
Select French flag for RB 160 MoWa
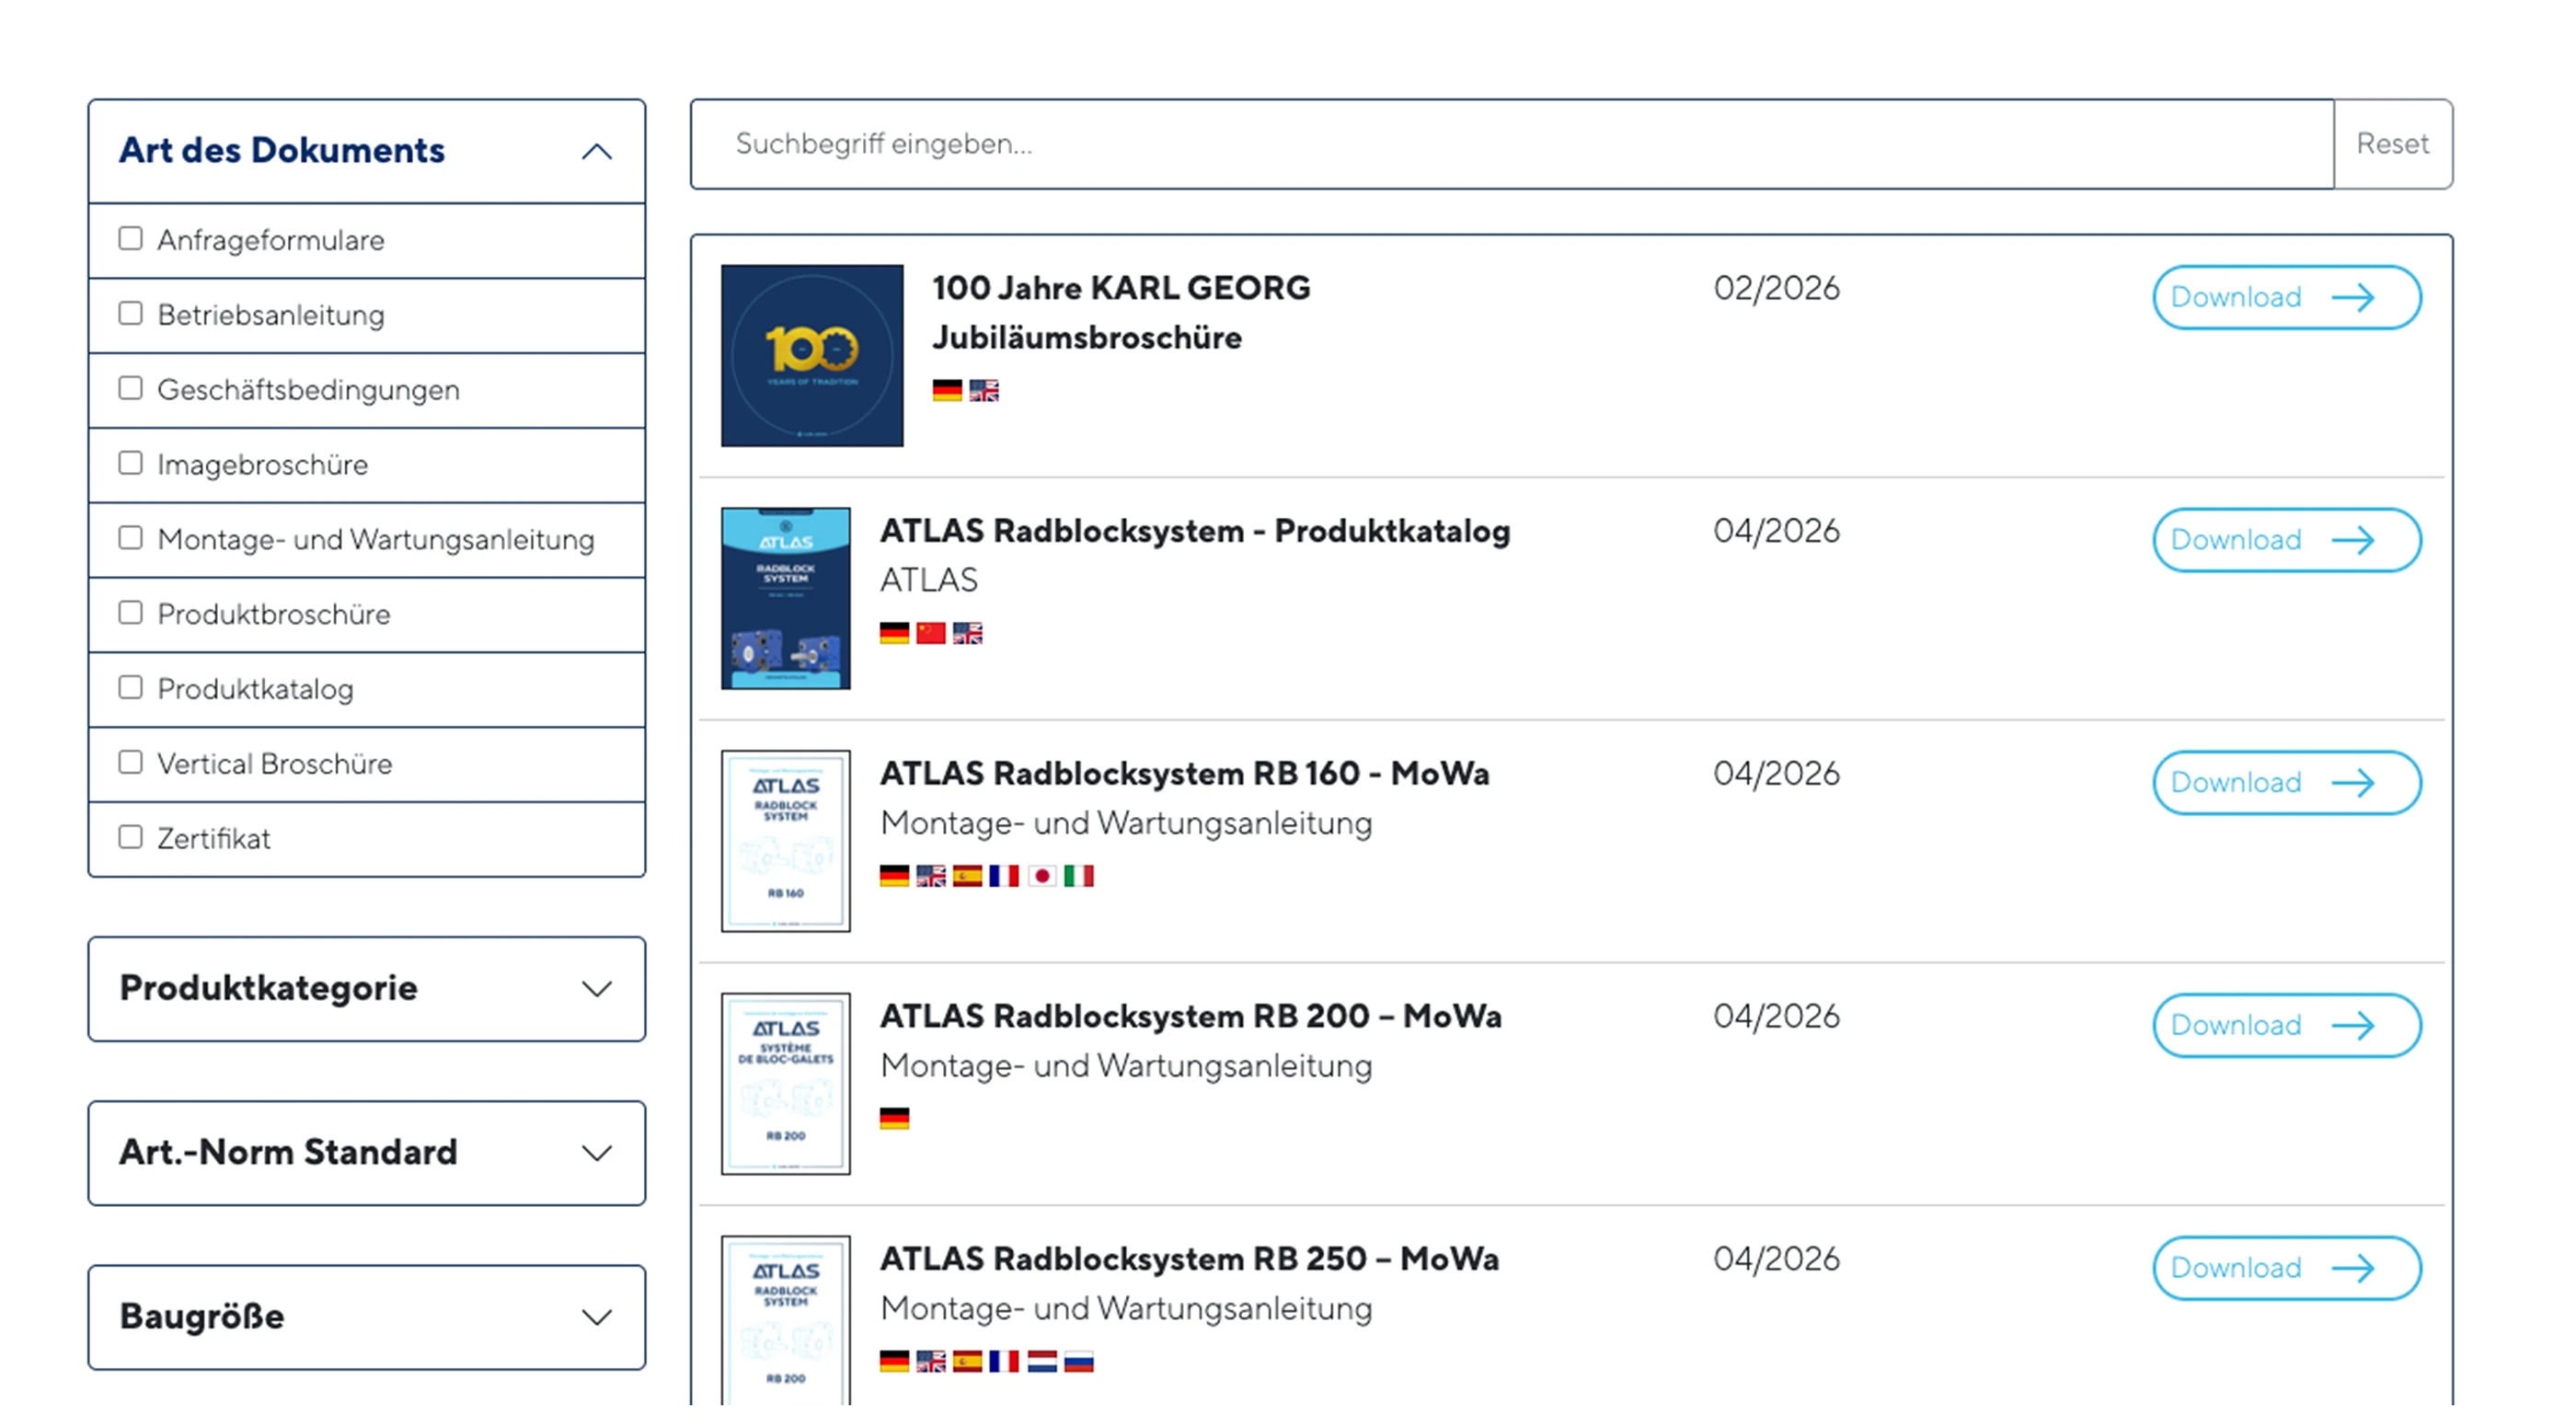pyautogui.click(x=1004, y=876)
